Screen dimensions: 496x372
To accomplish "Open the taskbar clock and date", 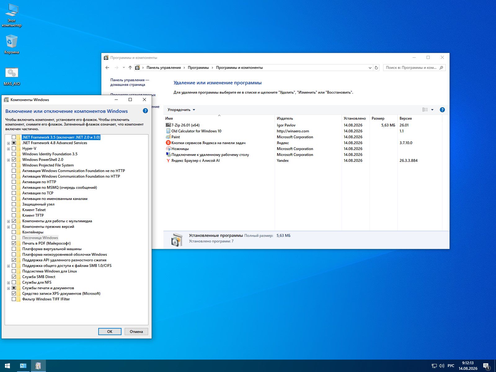I will coord(468,366).
